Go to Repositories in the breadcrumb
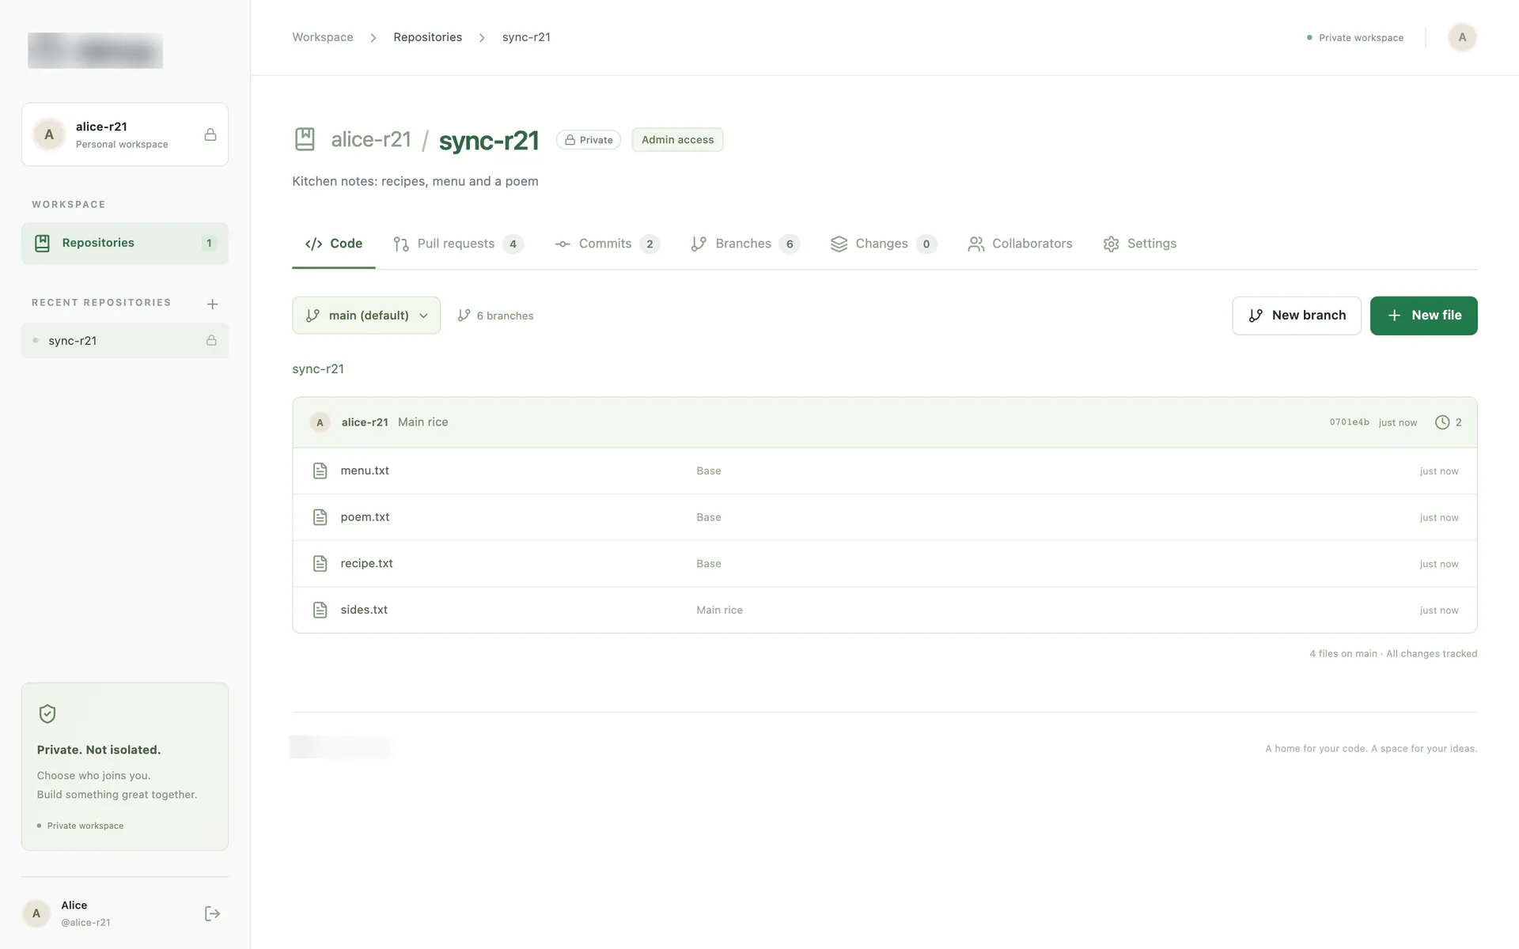Screen dimensions: 1519x949 [427, 37]
